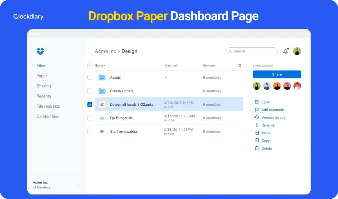Open the Assets folder name

click(115, 78)
